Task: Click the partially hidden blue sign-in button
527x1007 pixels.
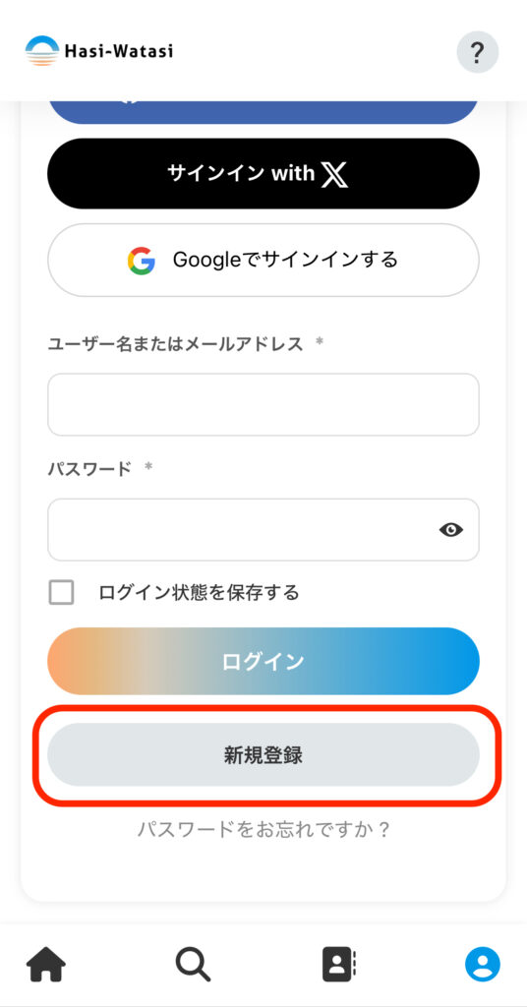Action: pos(263,112)
